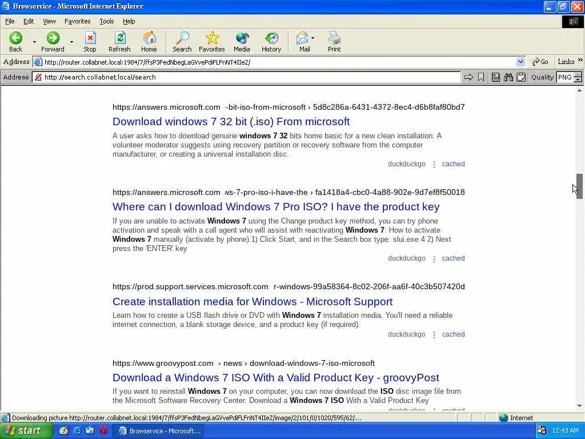Image resolution: width=585 pixels, height=439 pixels.
Task: Click the Internet zone status bar indicator
Action: [x=516, y=418]
